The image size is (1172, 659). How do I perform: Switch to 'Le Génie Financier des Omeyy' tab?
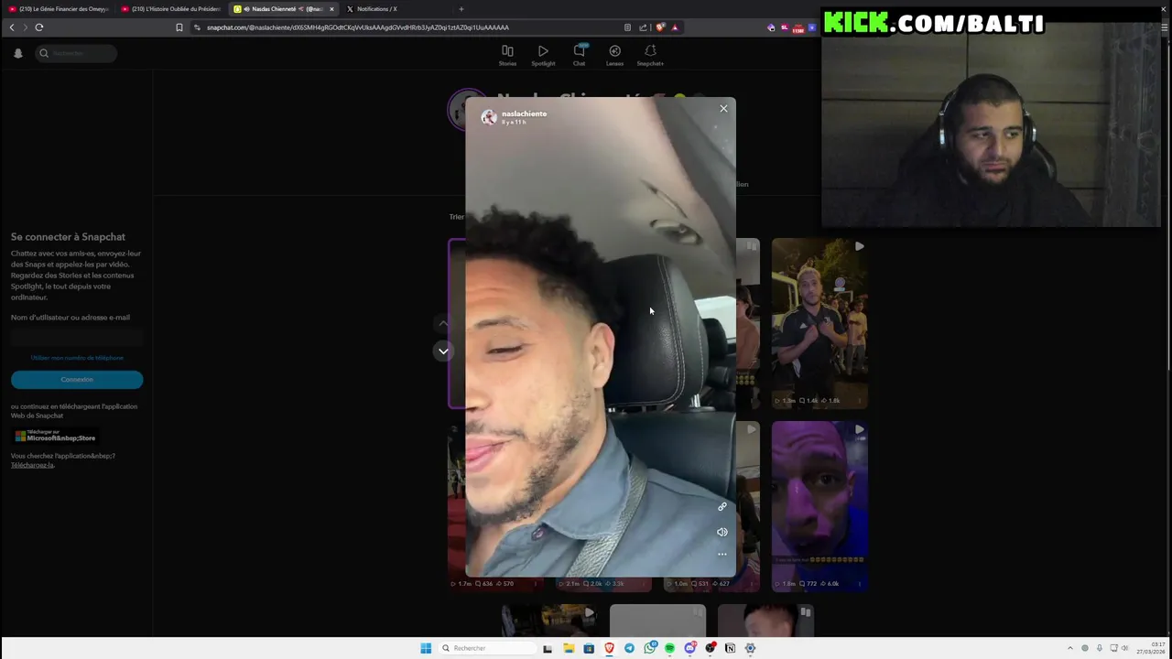point(59,9)
